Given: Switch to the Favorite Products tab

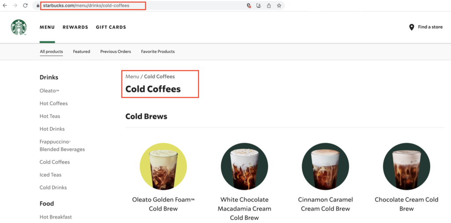Looking at the screenshot, I should pyautogui.click(x=158, y=52).
